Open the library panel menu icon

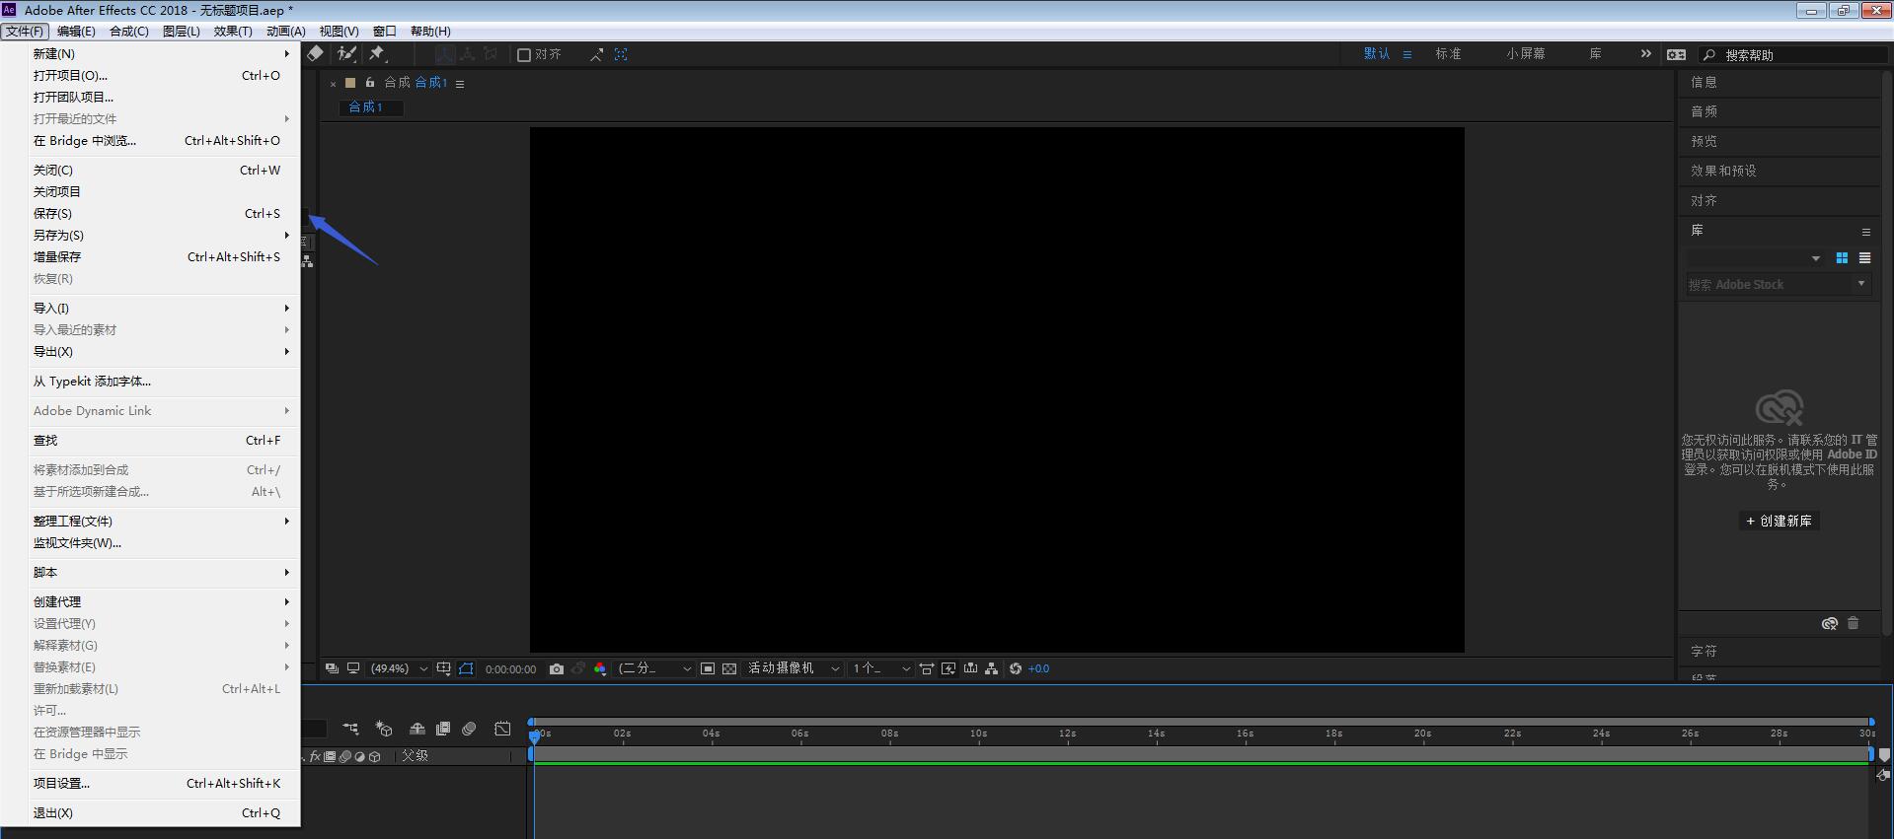click(x=1865, y=232)
